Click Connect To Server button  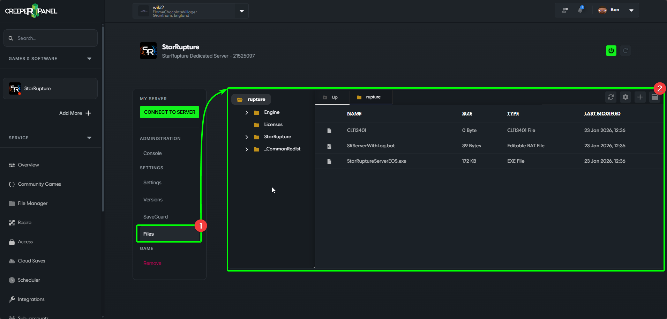170,112
